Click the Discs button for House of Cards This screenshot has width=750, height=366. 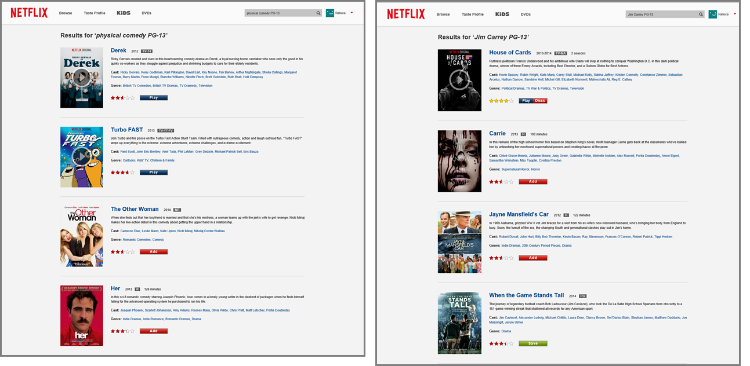point(540,101)
